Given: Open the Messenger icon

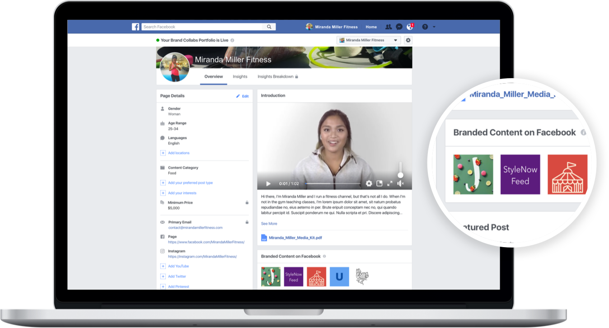Looking at the screenshot, I should coord(399,27).
